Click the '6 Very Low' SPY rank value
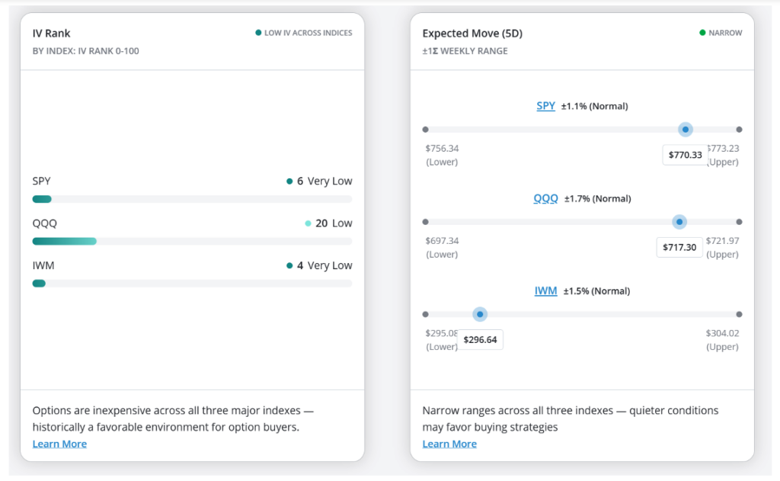Screen dimensions: 780x481 coord(319,181)
